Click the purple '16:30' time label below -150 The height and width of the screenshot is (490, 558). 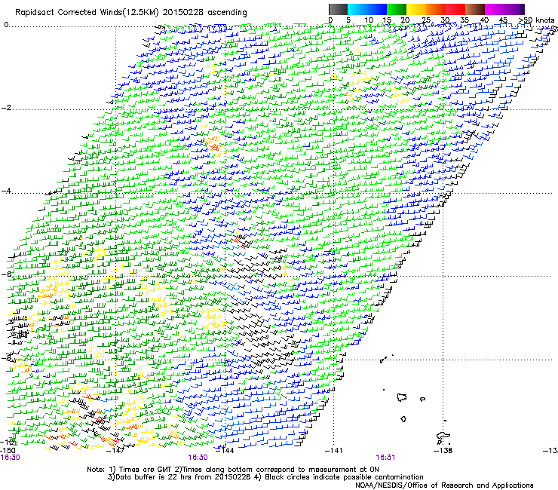tap(11, 458)
